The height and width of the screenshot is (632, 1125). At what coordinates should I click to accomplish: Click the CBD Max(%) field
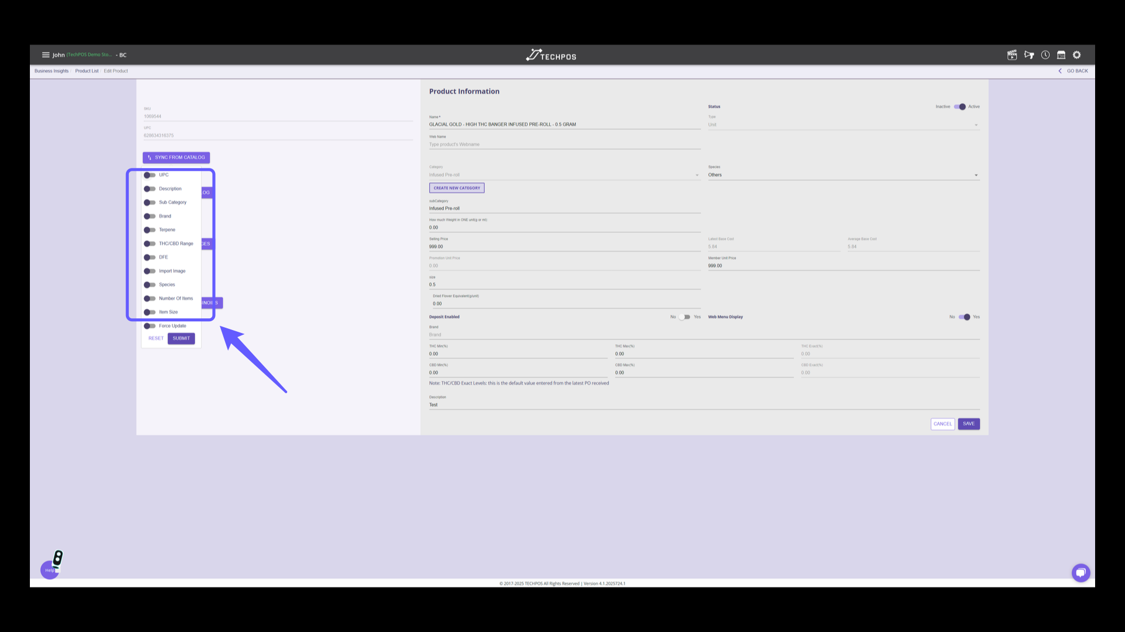coord(704,373)
